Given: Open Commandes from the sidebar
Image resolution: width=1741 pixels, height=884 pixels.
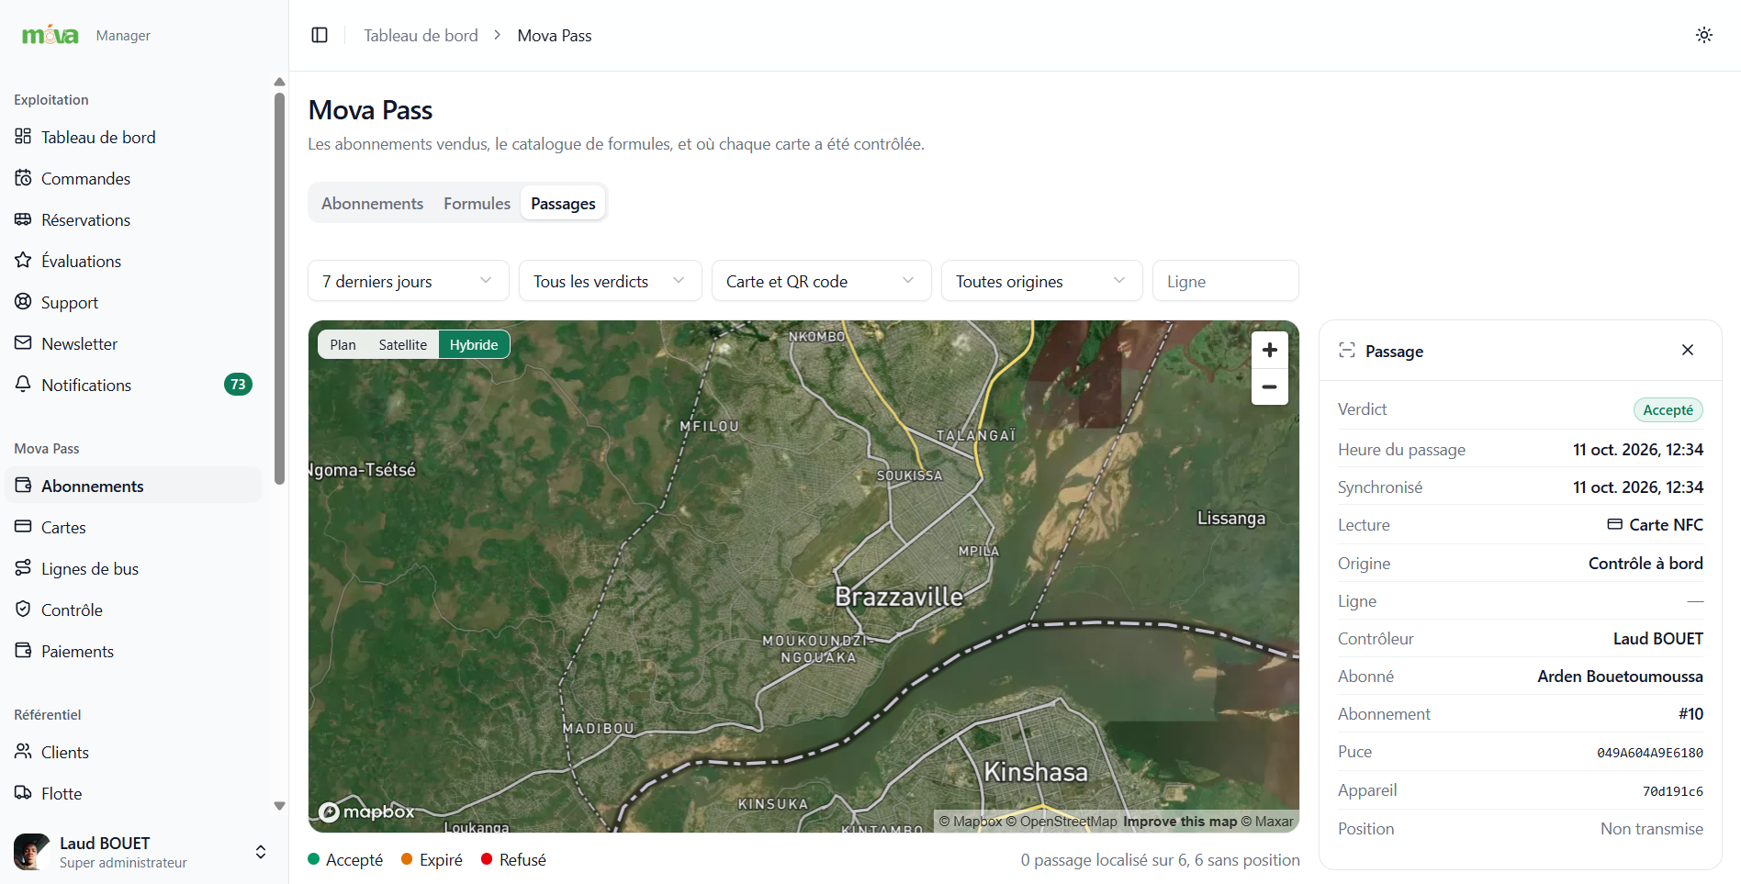Looking at the screenshot, I should pos(133,178).
